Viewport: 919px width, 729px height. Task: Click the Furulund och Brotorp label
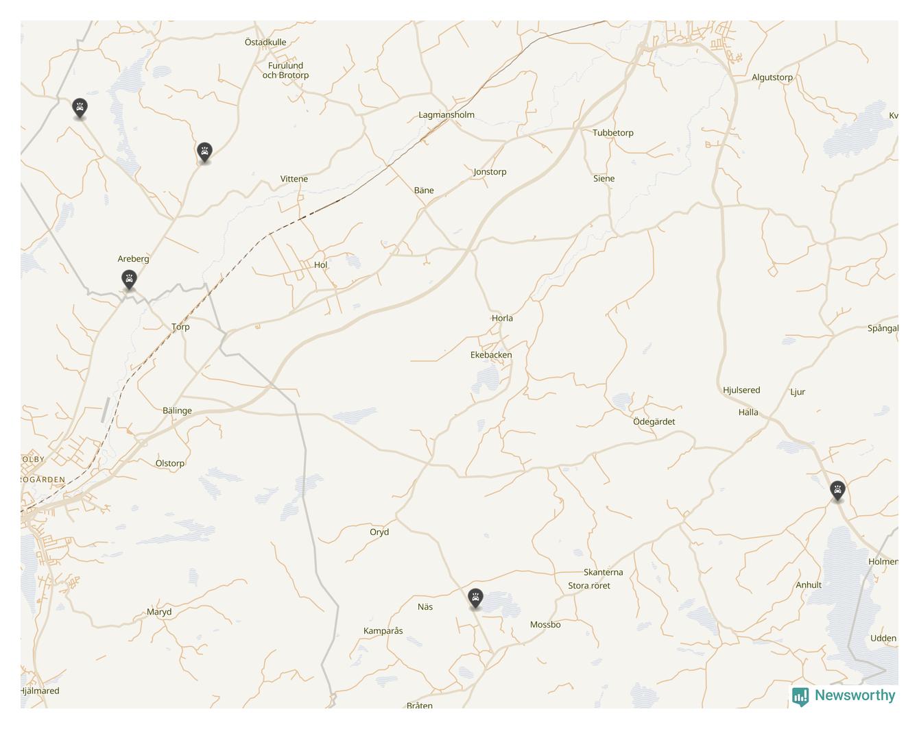(285, 71)
